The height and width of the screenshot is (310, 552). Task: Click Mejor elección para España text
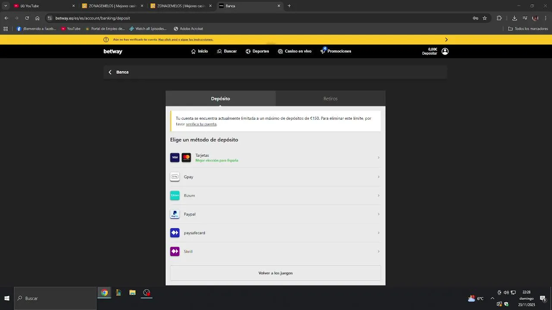click(216, 161)
